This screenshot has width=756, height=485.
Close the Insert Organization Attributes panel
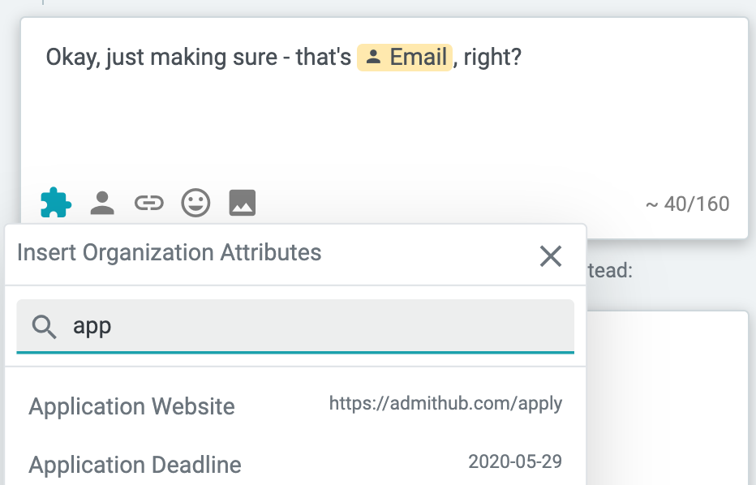pyautogui.click(x=551, y=256)
